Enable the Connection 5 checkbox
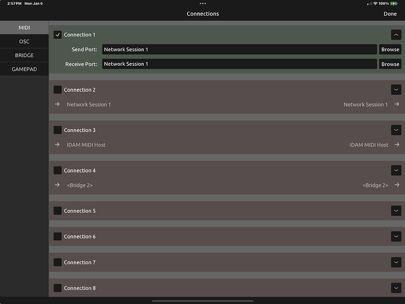This screenshot has height=304, width=405. pyautogui.click(x=58, y=211)
